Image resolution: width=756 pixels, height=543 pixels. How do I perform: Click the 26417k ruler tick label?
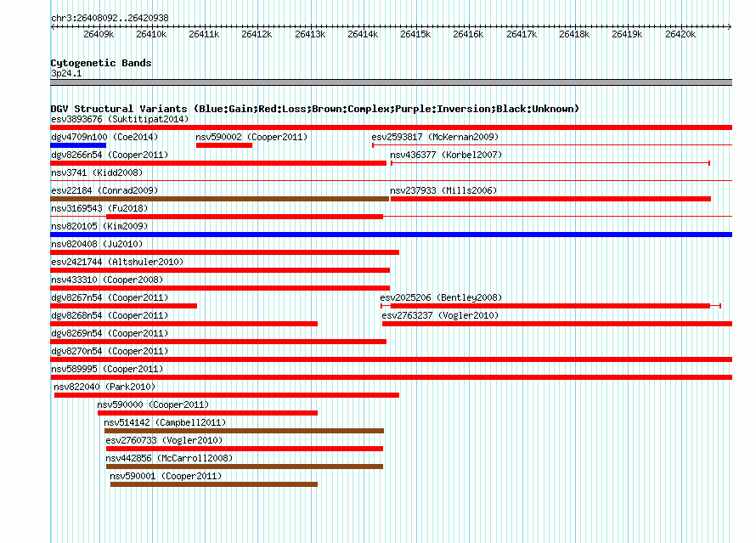pos(522,34)
